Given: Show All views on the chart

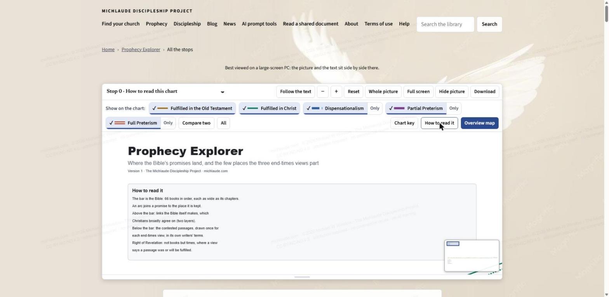Looking at the screenshot, I should tap(223, 123).
